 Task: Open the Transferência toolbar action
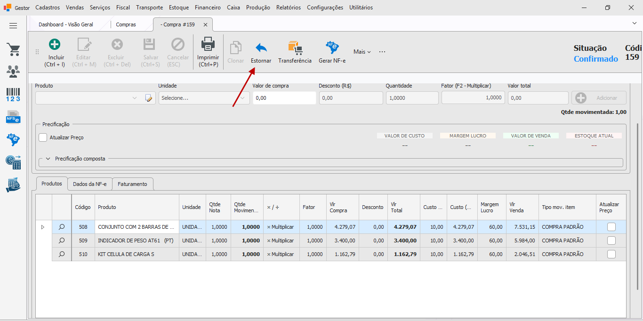click(x=295, y=52)
